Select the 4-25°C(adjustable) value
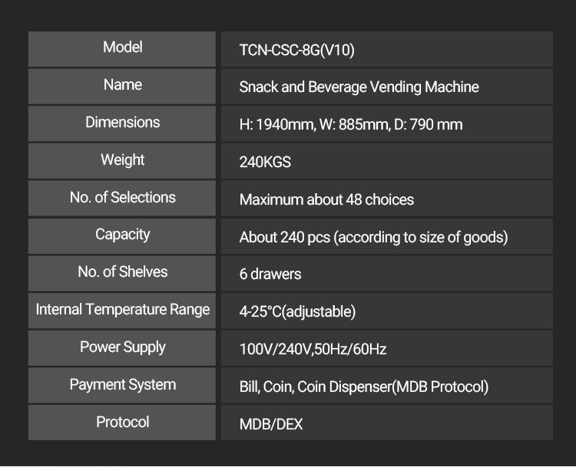 [297, 312]
